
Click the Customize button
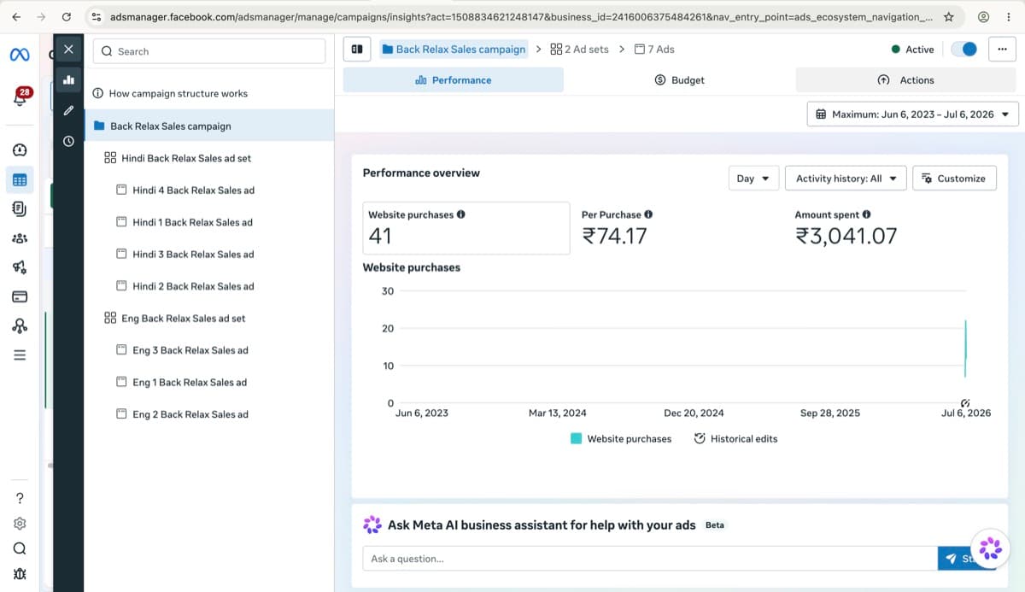(954, 179)
